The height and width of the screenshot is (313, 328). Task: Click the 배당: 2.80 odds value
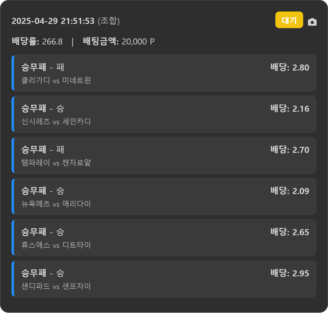click(290, 68)
